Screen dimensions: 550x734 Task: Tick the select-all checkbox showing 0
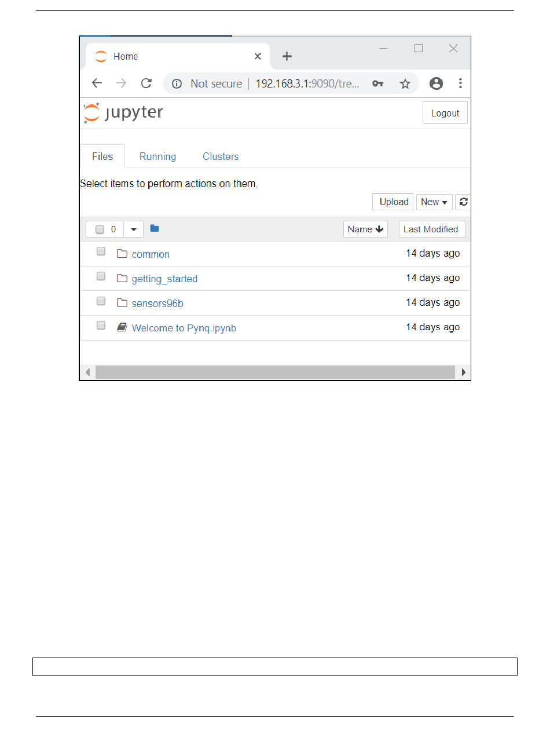coord(100,229)
